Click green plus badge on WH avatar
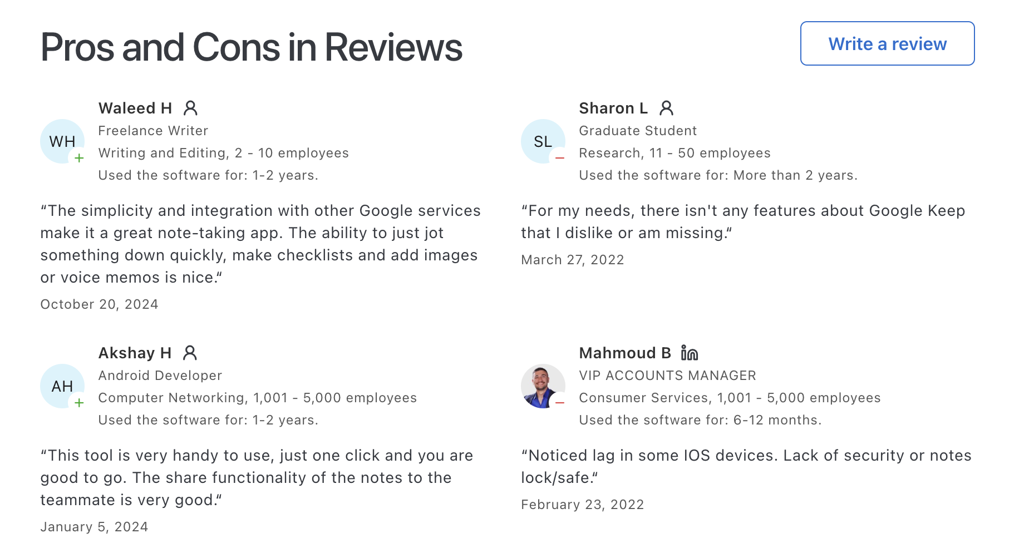Viewport: 1024px width, 553px height. [79, 158]
